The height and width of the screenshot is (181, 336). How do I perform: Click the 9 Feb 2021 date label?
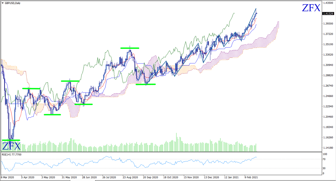click(251, 177)
